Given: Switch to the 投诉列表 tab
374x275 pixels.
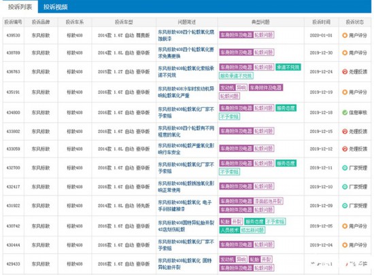Looking at the screenshot, I should [x=20, y=7].
